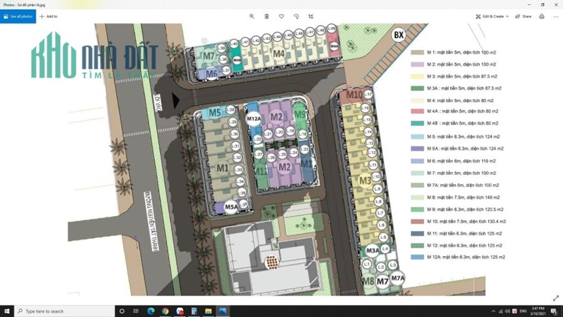Open the volume control in system tray

pos(507,311)
